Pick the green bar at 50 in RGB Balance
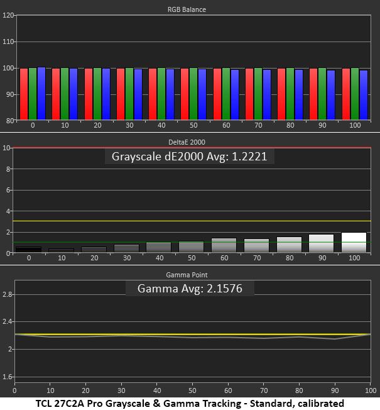The image size is (380, 410). pyautogui.click(x=193, y=94)
